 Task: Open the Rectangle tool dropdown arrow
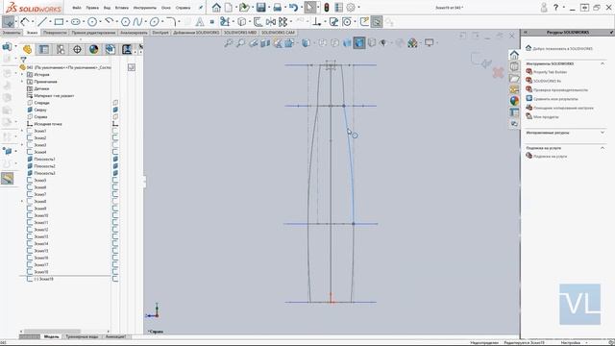click(x=66, y=22)
